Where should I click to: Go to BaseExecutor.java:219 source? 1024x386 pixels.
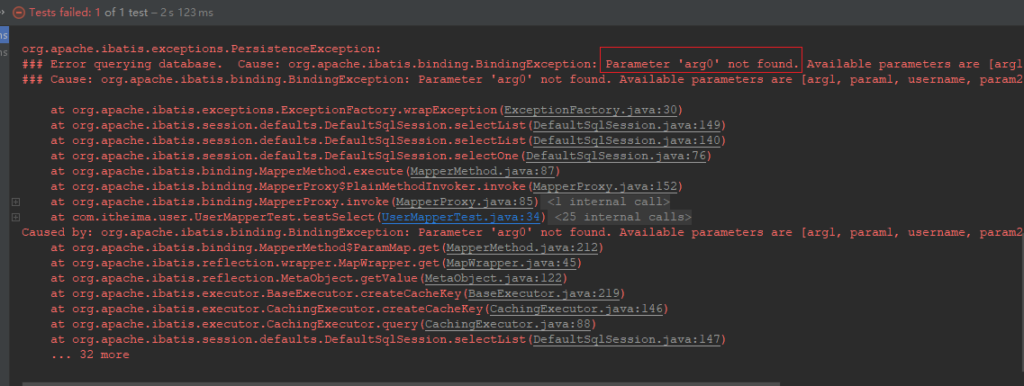coord(546,293)
